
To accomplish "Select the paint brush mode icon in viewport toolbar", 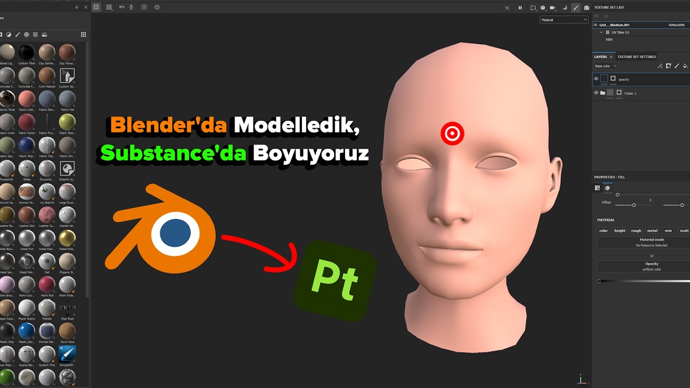I will pyautogui.click(x=576, y=8).
